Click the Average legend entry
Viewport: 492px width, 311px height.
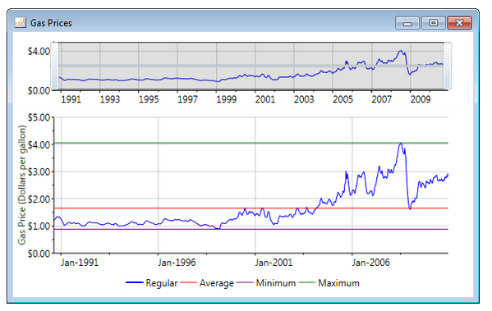(x=207, y=283)
